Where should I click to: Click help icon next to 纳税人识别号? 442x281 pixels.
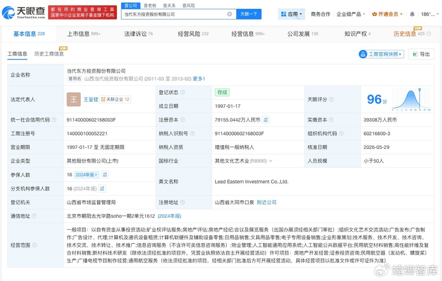(x=192, y=134)
